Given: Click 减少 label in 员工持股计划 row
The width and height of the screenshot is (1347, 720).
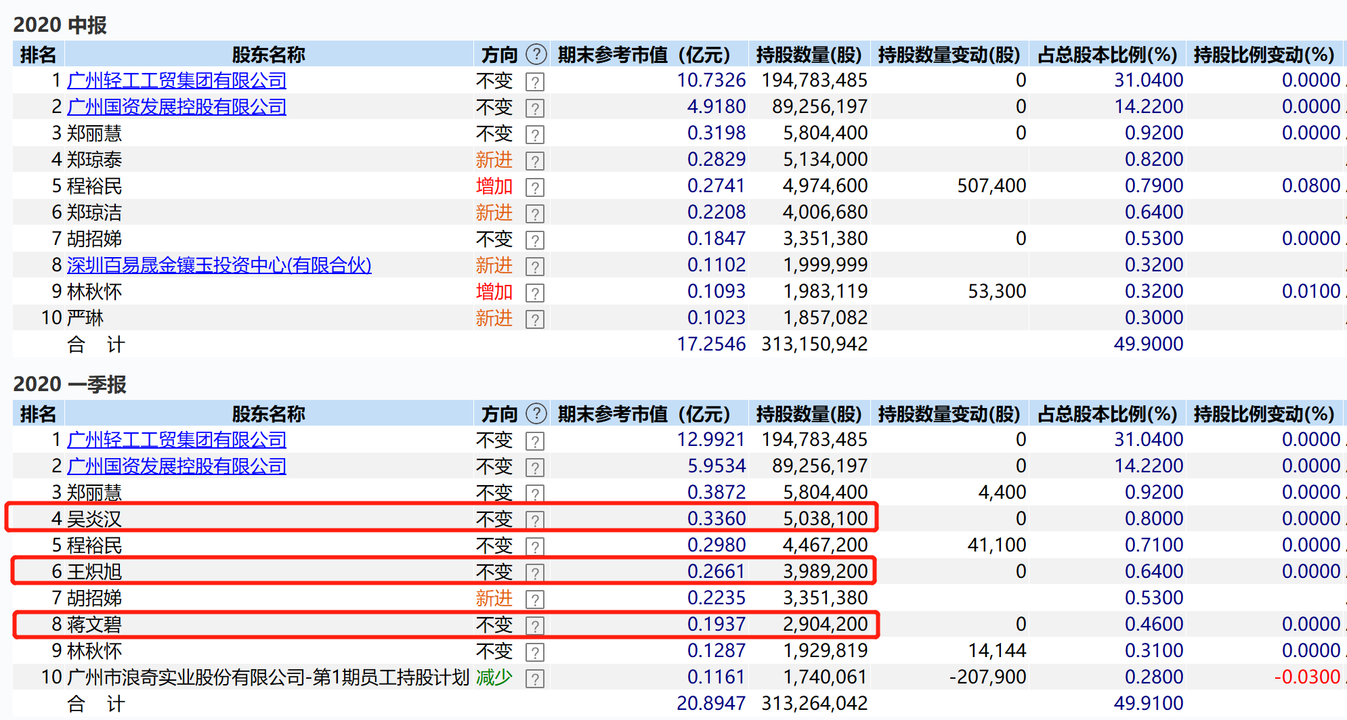Looking at the screenshot, I should point(494,677).
